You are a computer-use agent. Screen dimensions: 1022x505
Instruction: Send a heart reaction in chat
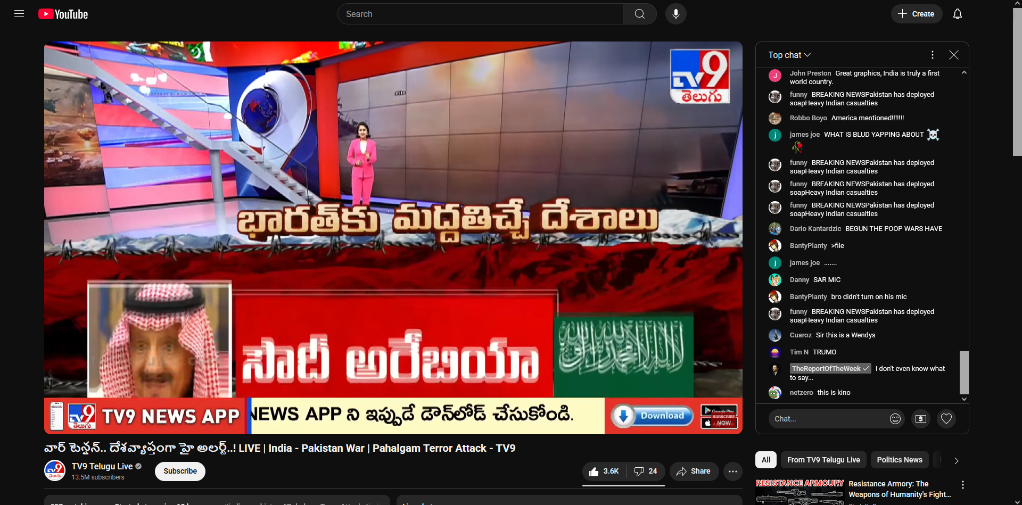pyautogui.click(x=946, y=419)
